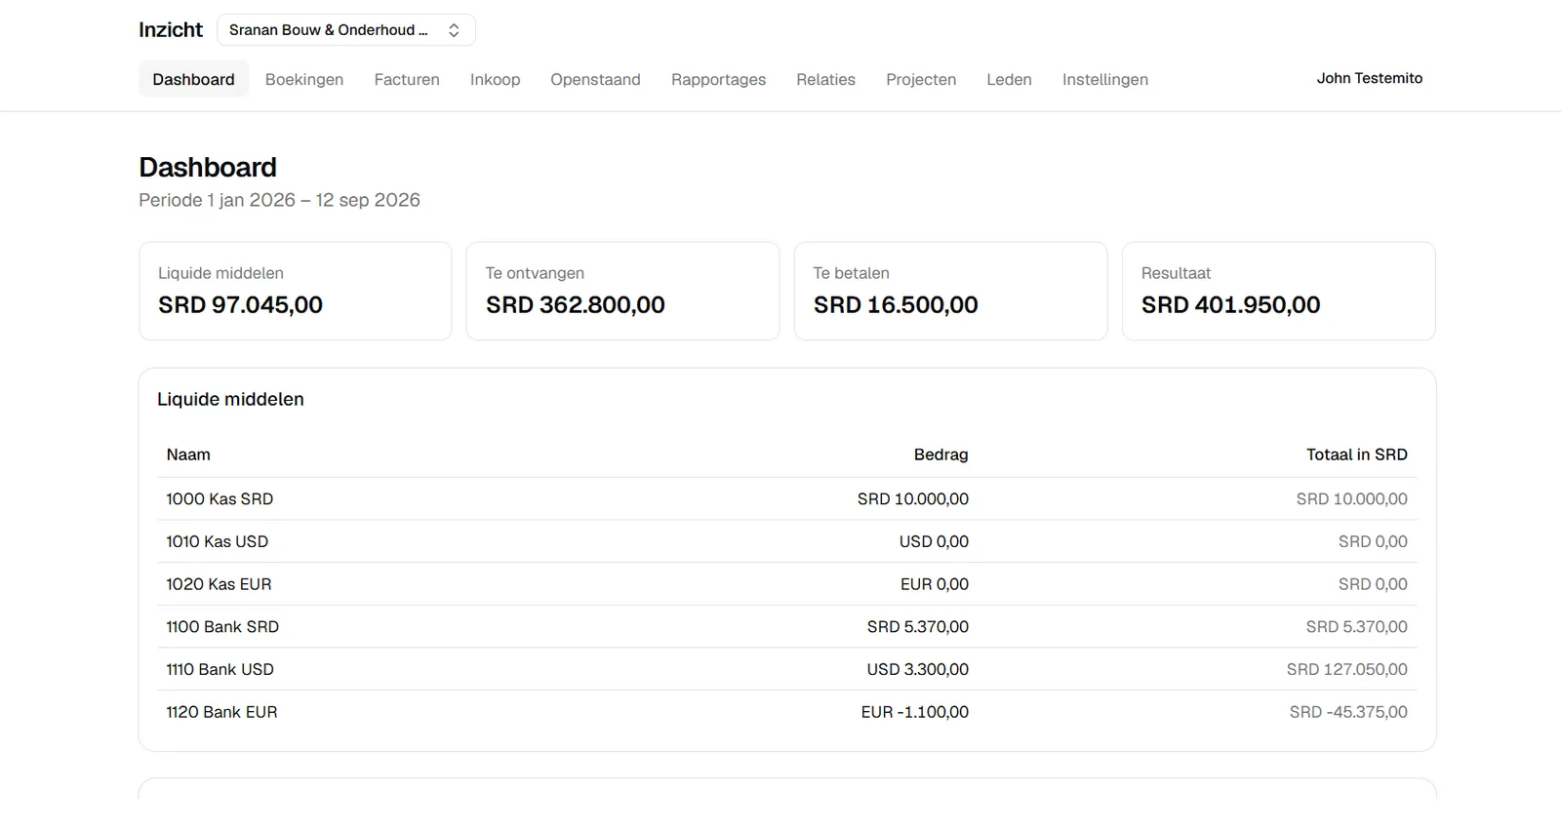Select the 1010 Kas USD row name
This screenshot has height=829, width=1561.
(x=217, y=541)
